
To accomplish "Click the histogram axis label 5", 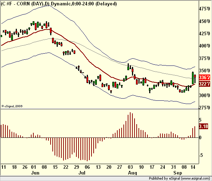I will point(200,120).
